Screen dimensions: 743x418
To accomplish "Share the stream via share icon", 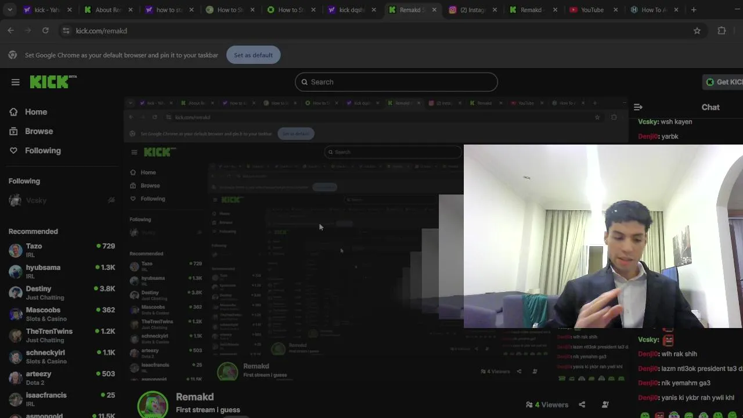I will [582, 405].
